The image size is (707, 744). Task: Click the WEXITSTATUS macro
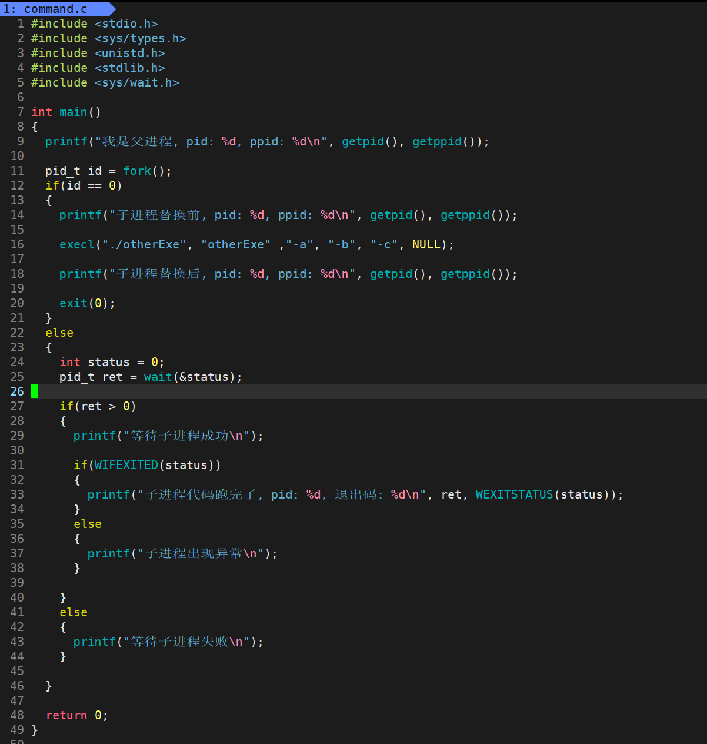515,494
